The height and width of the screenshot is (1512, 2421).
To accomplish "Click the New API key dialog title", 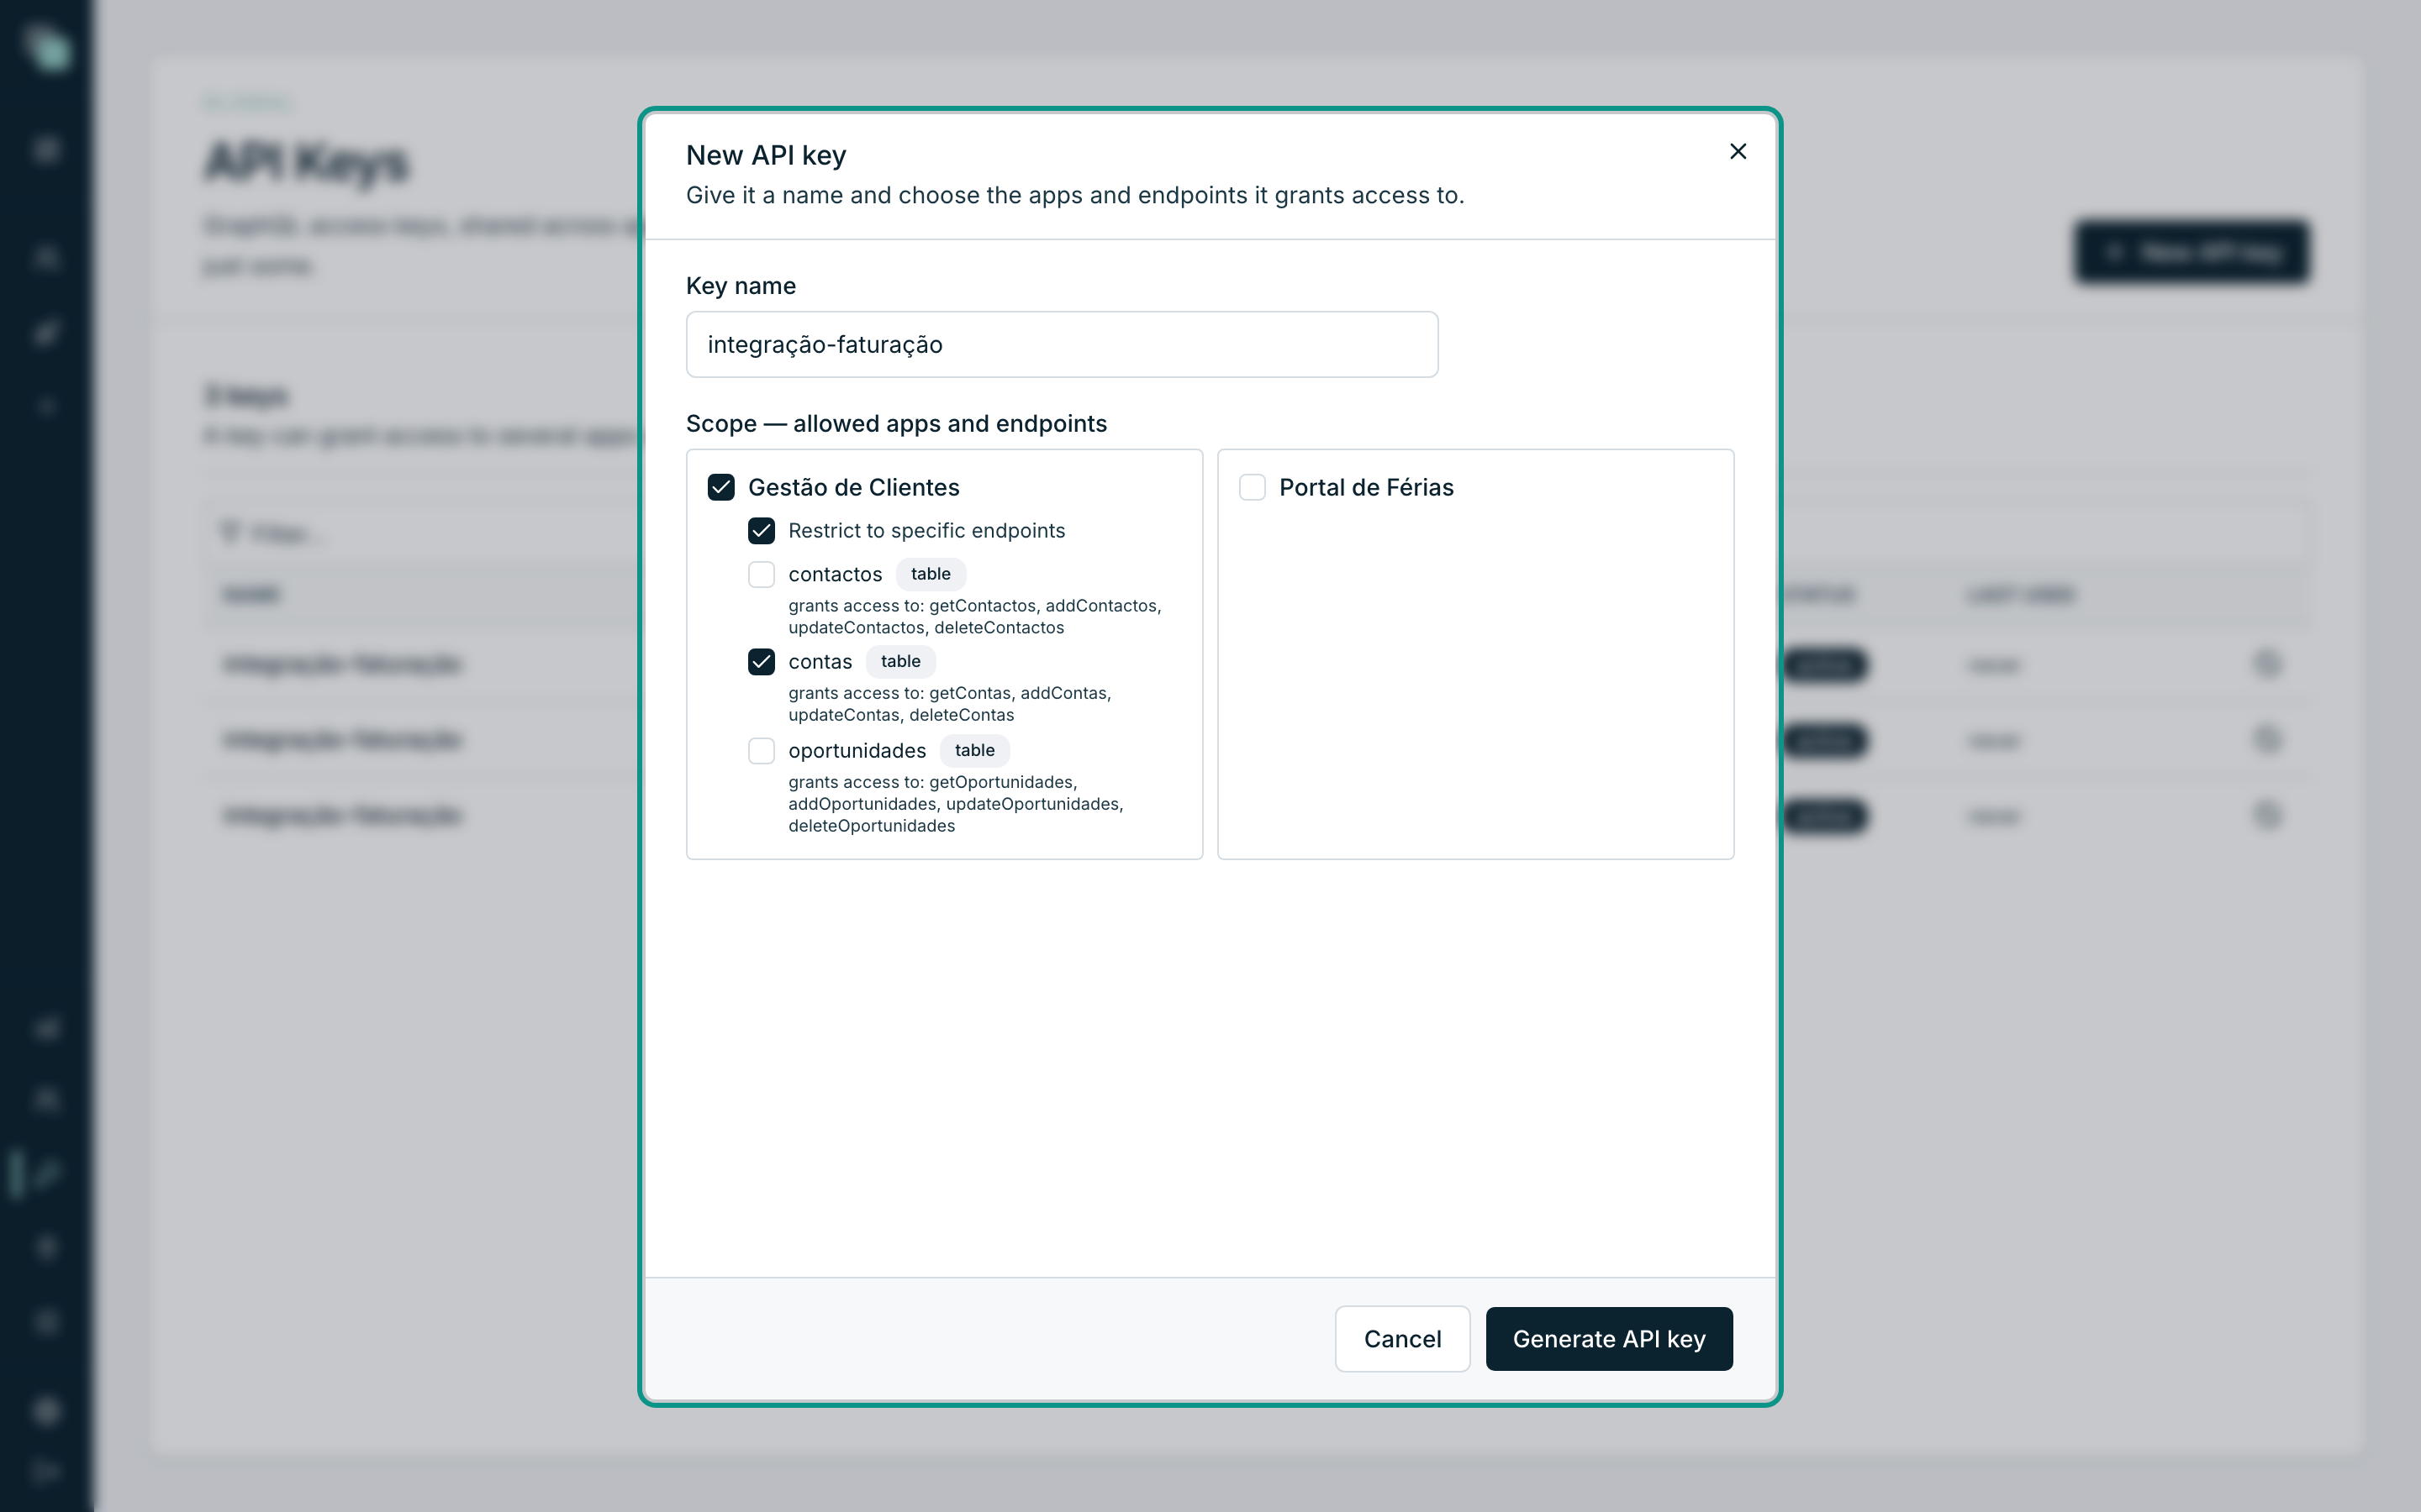I will coord(767,155).
